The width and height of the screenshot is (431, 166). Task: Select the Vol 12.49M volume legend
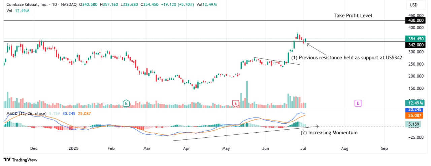tap(18, 11)
